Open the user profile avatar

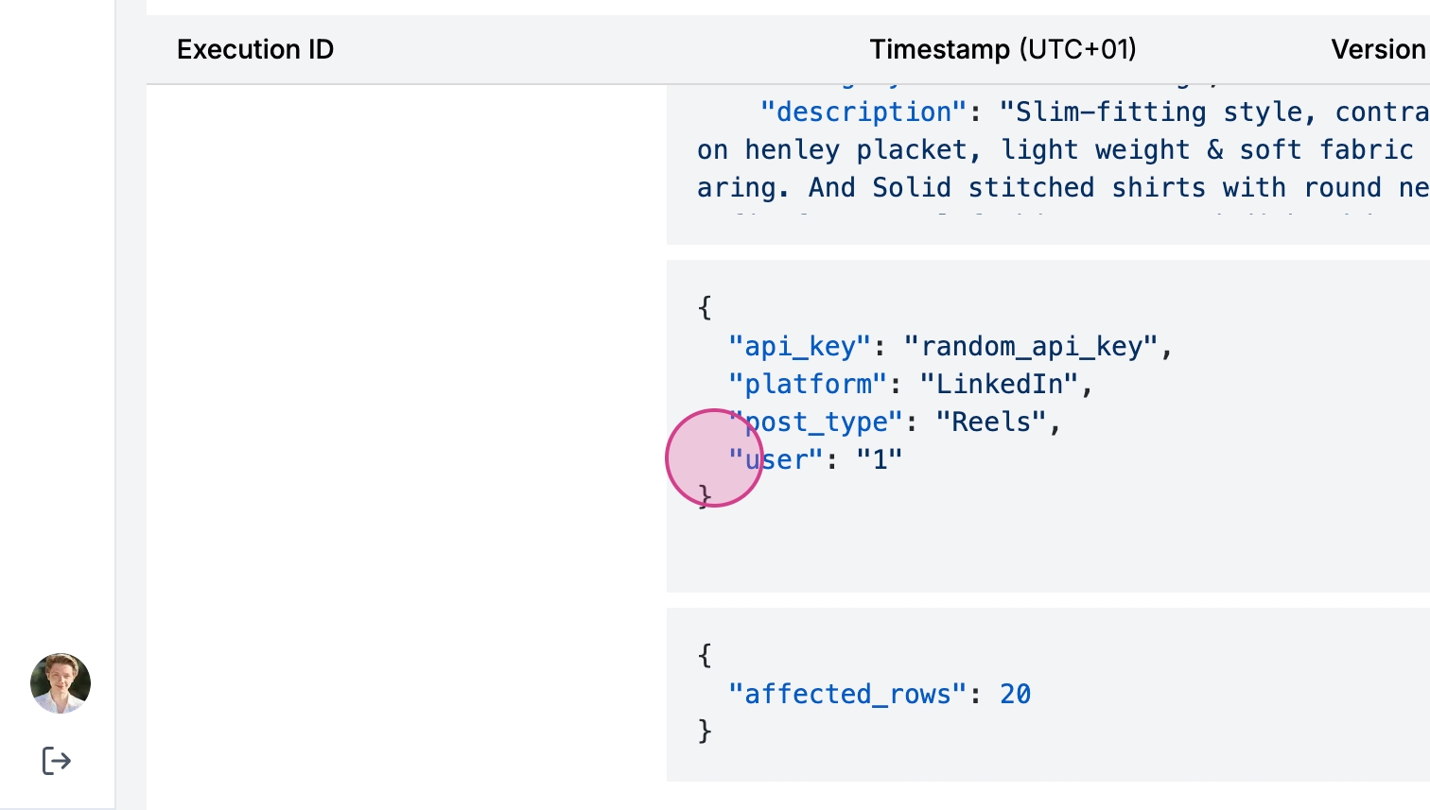(x=61, y=682)
